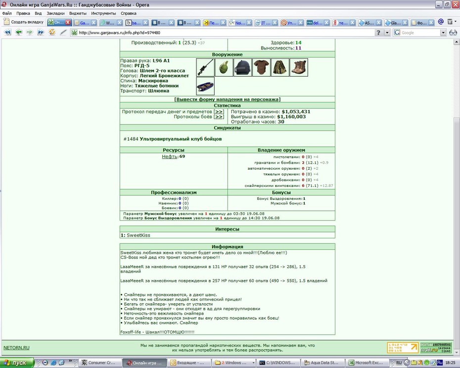The image size is (460, 368).
Task: Open the Инструменты menu
Action: [x=103, y=13]
